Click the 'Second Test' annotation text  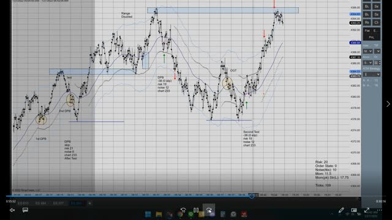tap(251, 132)
